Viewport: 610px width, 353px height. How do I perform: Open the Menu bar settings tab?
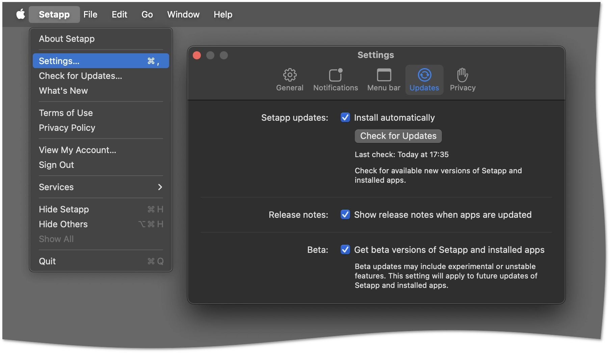tap(384, 80)
